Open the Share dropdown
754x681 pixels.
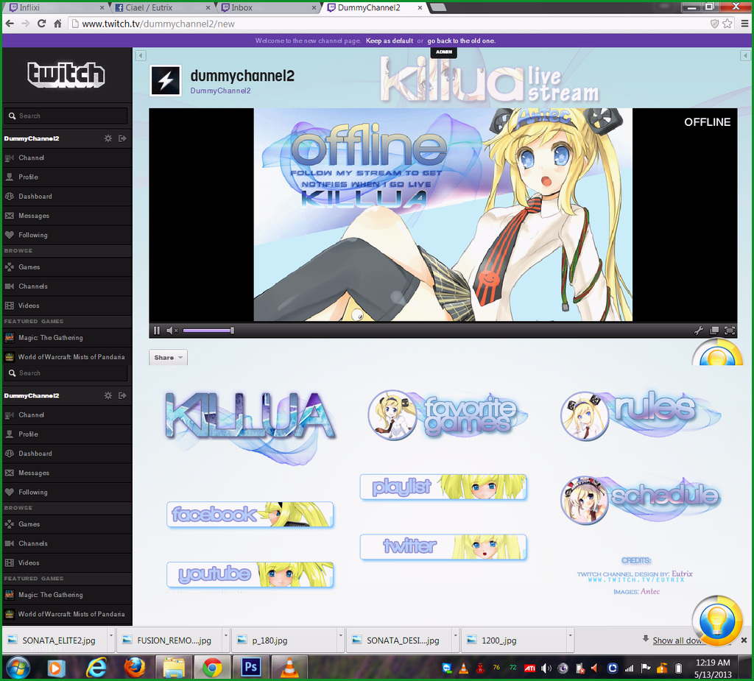pos(169,357)
